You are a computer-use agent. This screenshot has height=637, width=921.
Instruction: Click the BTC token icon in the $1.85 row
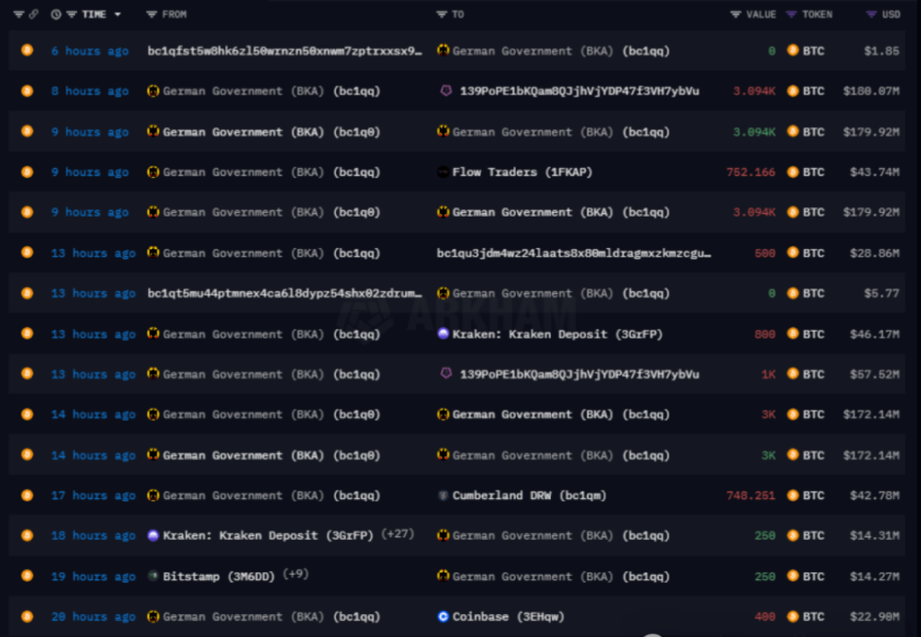[x=792, y=50]
